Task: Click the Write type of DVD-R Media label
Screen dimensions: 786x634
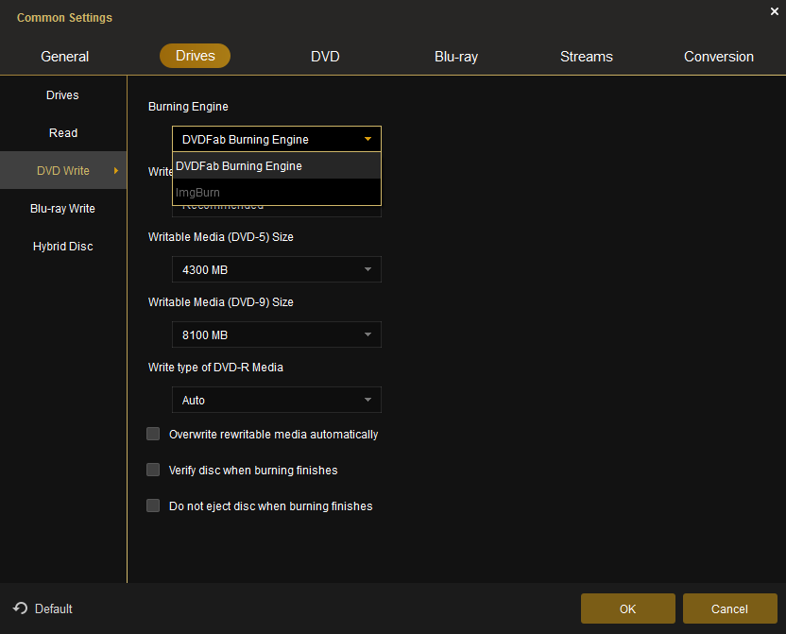Action: 215,368
